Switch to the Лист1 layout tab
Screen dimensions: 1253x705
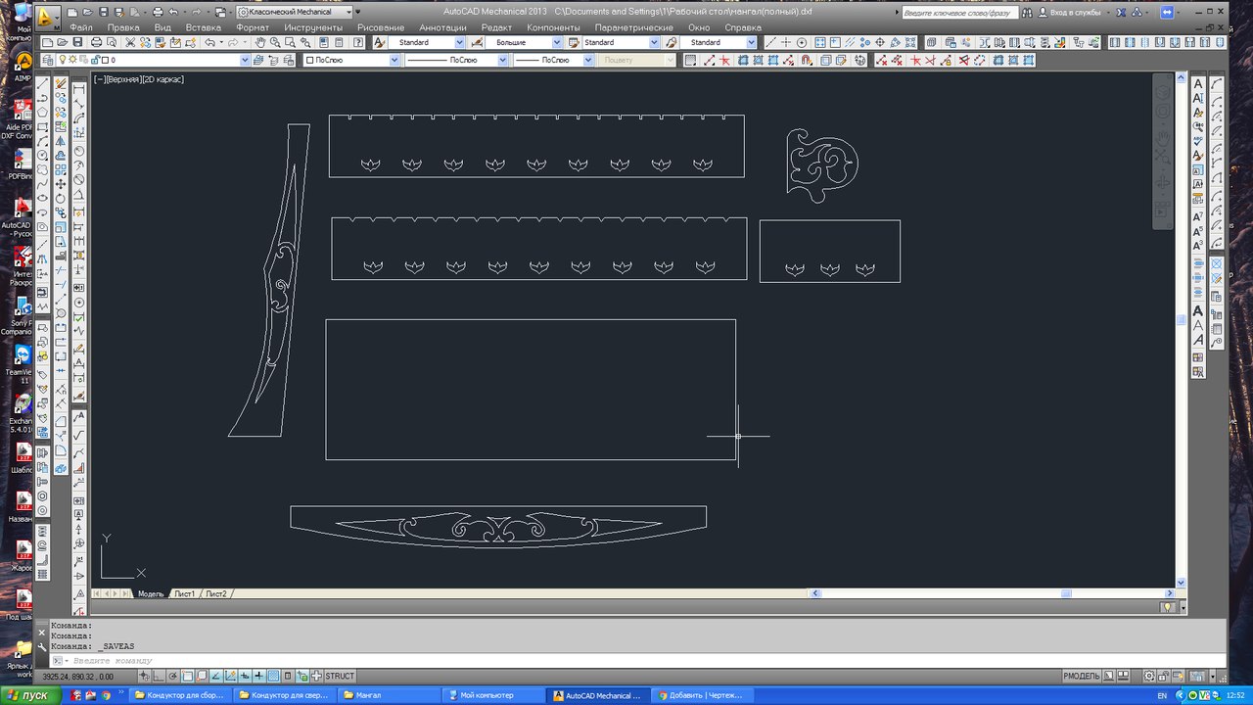[x=185, y=593]
